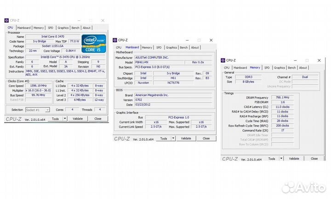
Task: Click the Tools button in the Memory window
Action: (272, 158)
